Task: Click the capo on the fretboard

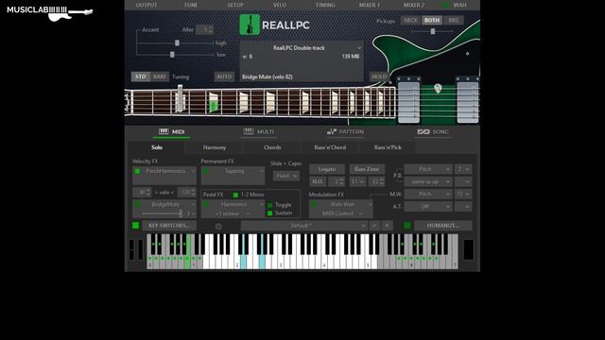Action: tap(180, 98)
